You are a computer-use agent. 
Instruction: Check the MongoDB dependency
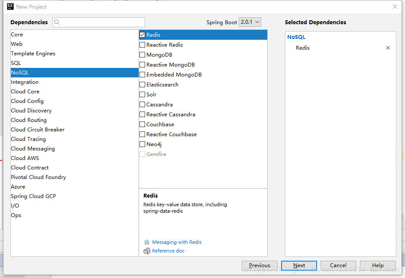(143, 54)
